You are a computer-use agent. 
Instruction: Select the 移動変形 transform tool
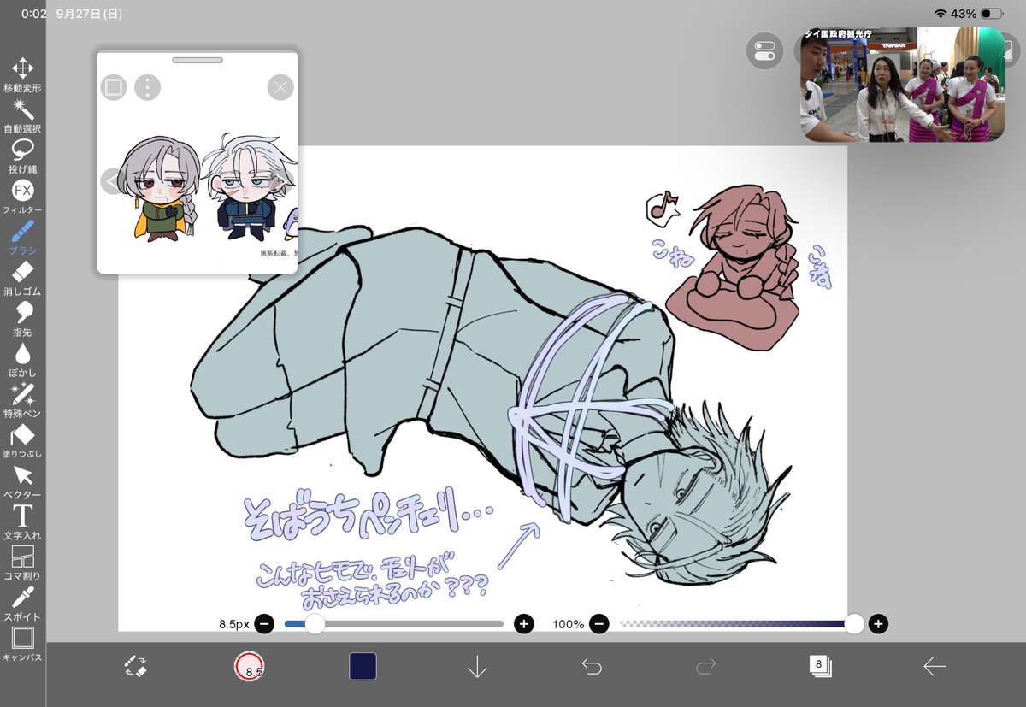pyautogui.click(x=22, y=75)
